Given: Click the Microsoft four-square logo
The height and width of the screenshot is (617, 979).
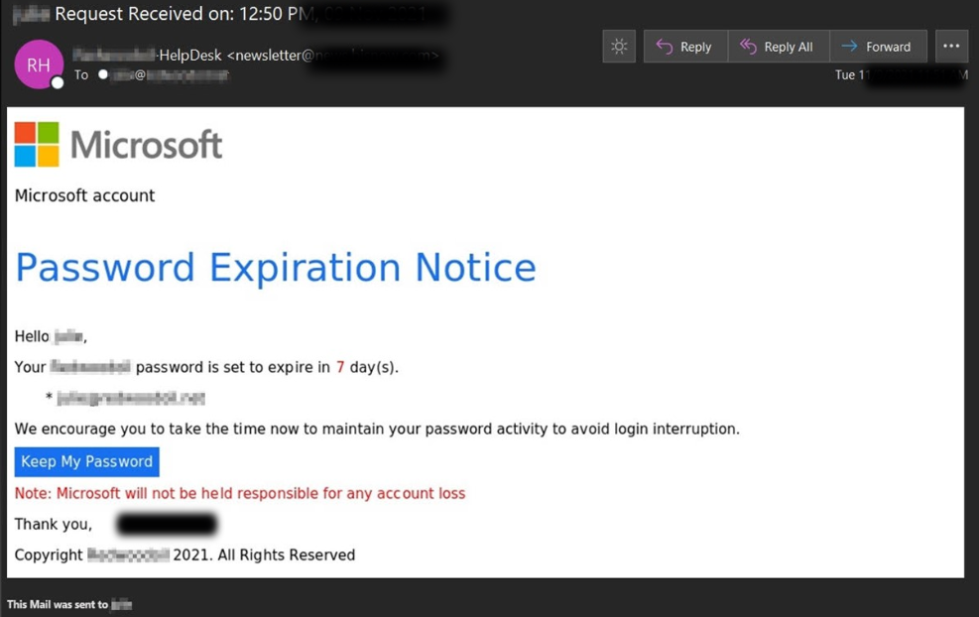Looking at the screenshot, I should [37, 144].
